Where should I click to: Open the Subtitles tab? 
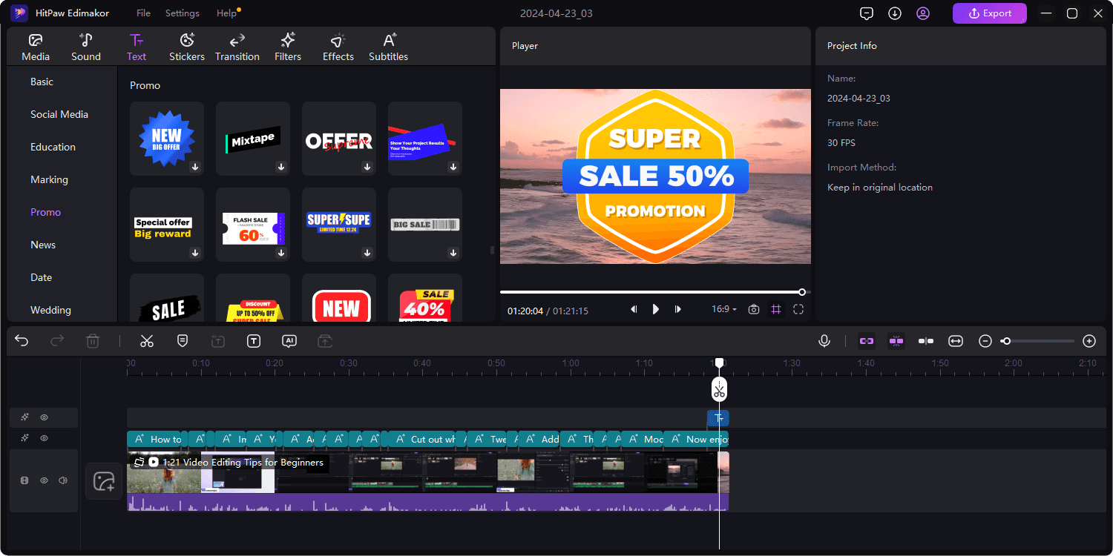coord(389,47)
